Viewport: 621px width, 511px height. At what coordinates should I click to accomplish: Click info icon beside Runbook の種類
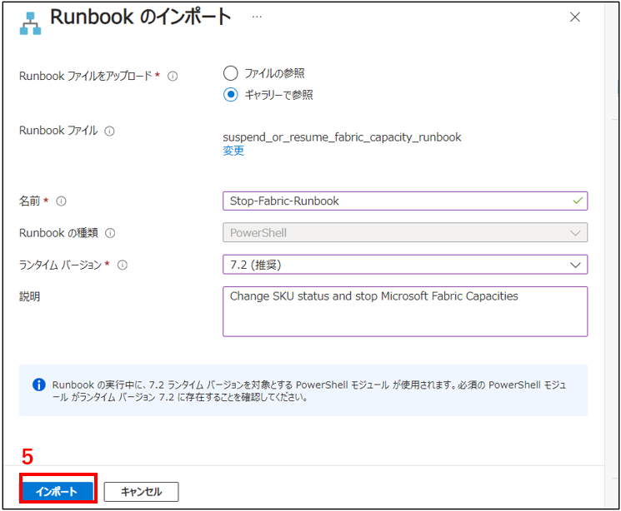pyautogui.click(x=110, y=233)
